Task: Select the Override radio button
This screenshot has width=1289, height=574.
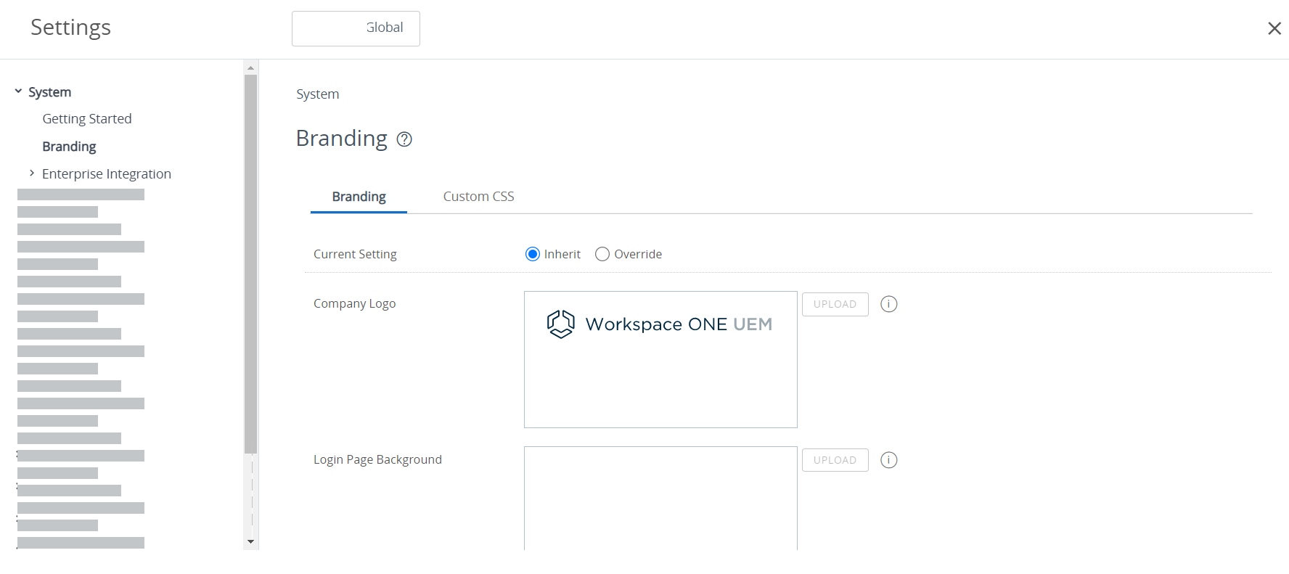Action: 602,254
